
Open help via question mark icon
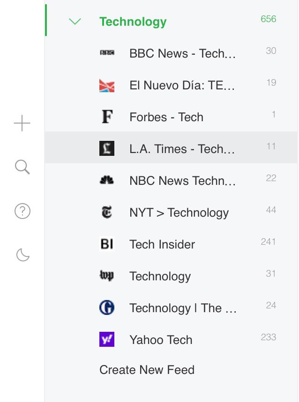22,211
